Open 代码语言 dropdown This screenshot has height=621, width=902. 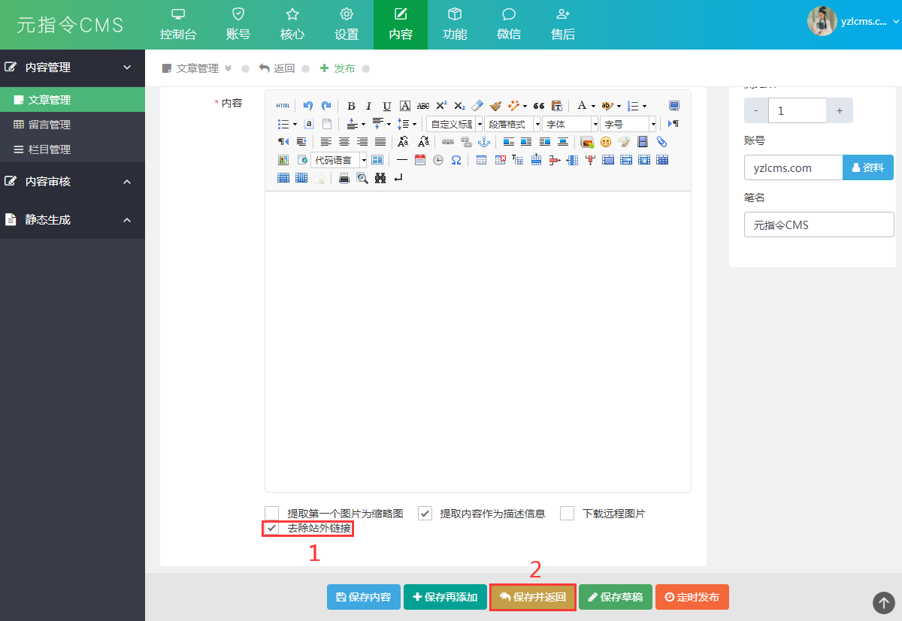pos(339,160)
